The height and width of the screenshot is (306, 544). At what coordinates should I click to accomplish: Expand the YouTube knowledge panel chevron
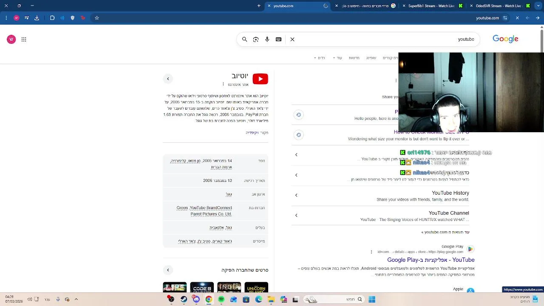168,79
